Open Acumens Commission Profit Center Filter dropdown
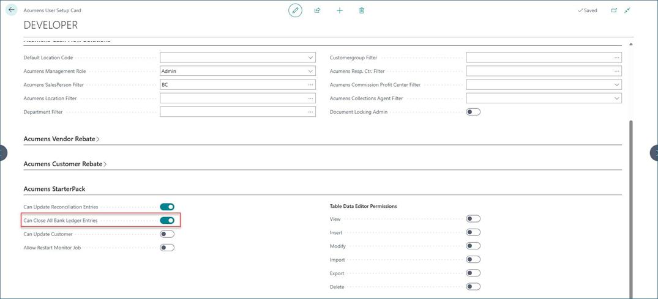Image resolution: width=658 pixels, height=299 pixels. (616, 85)
